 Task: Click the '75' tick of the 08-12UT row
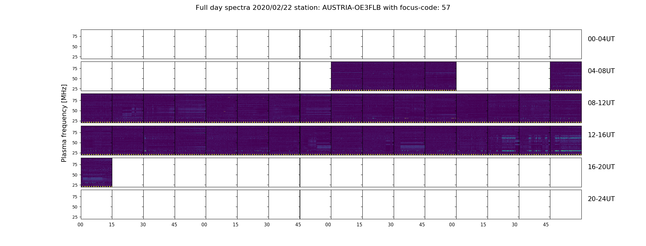75,101
